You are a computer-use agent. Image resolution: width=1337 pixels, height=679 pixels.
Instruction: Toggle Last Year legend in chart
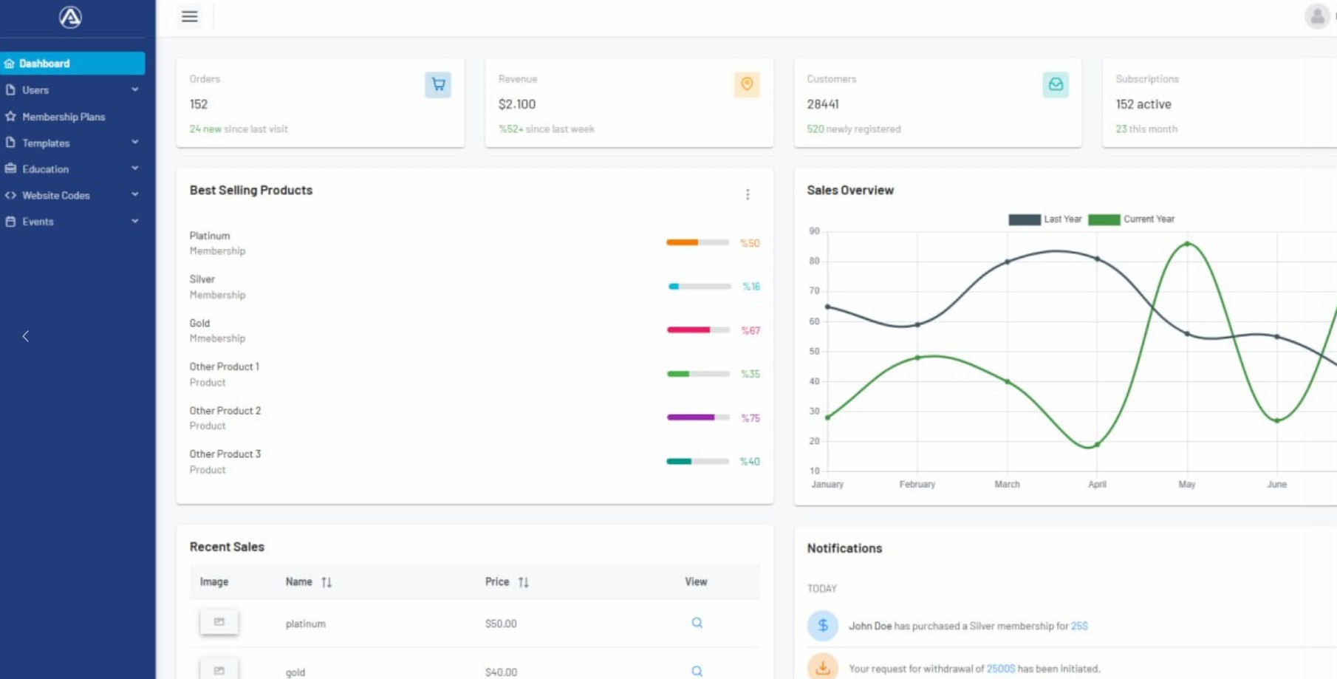click(1044, 219)
